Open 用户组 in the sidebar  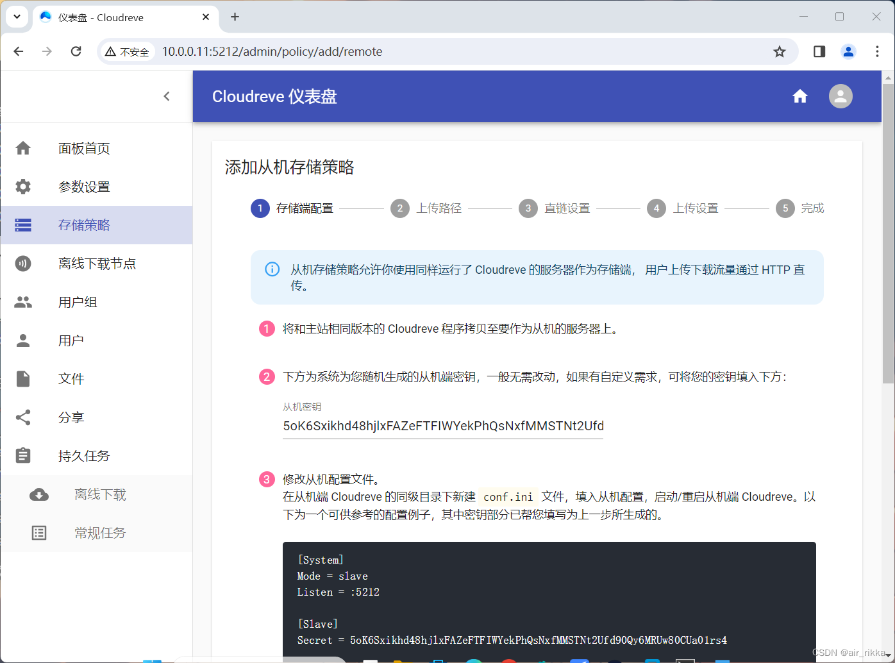click(96, 302)
